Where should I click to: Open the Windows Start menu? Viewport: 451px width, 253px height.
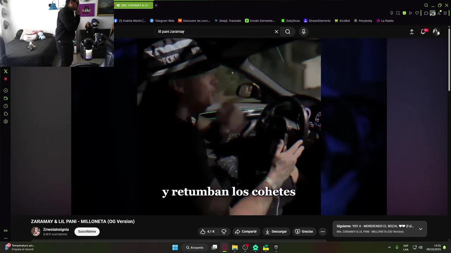coord(175,247)
